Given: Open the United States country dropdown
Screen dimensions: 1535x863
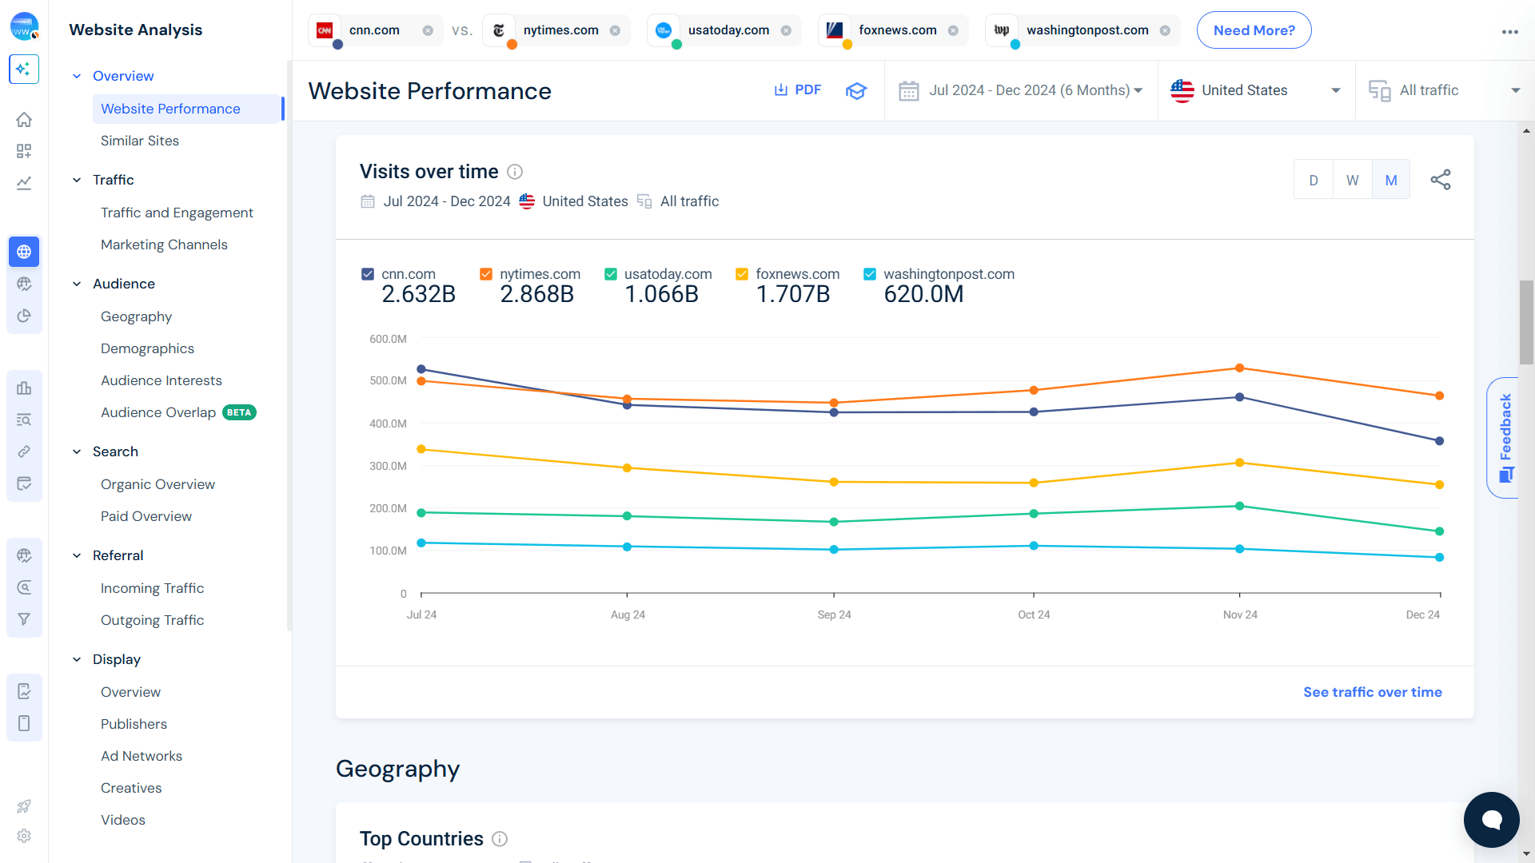Looking at the screenshot, I should tap(1257, 90).
